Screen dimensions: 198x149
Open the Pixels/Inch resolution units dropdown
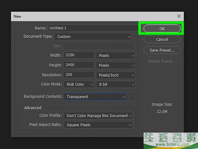(x=116, y=75)
